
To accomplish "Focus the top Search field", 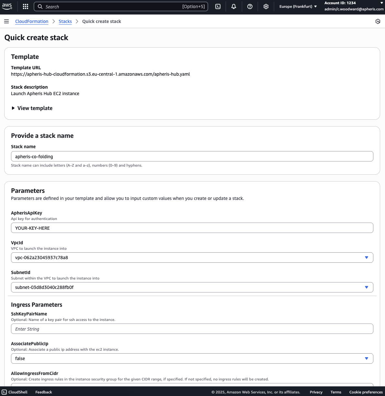I will coord(121,6).
